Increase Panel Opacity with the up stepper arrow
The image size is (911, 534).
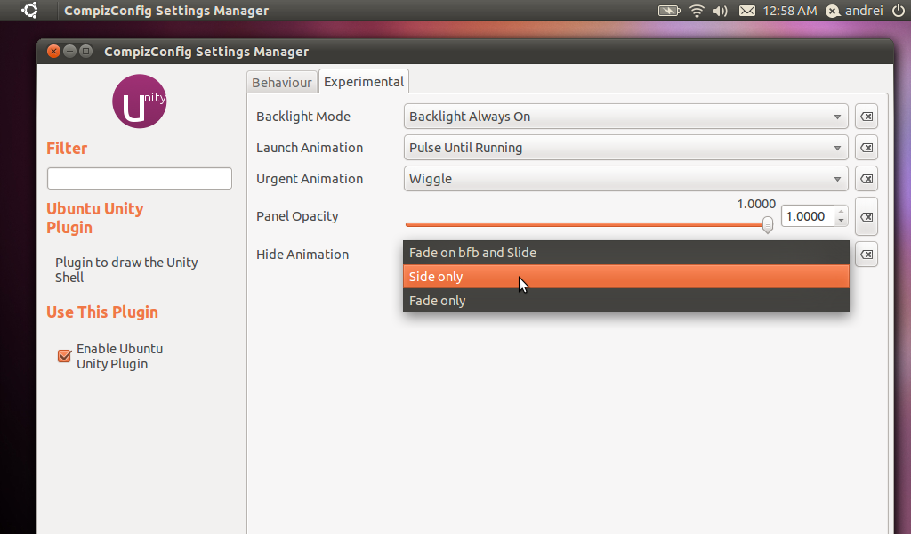[x=841, y=212]
